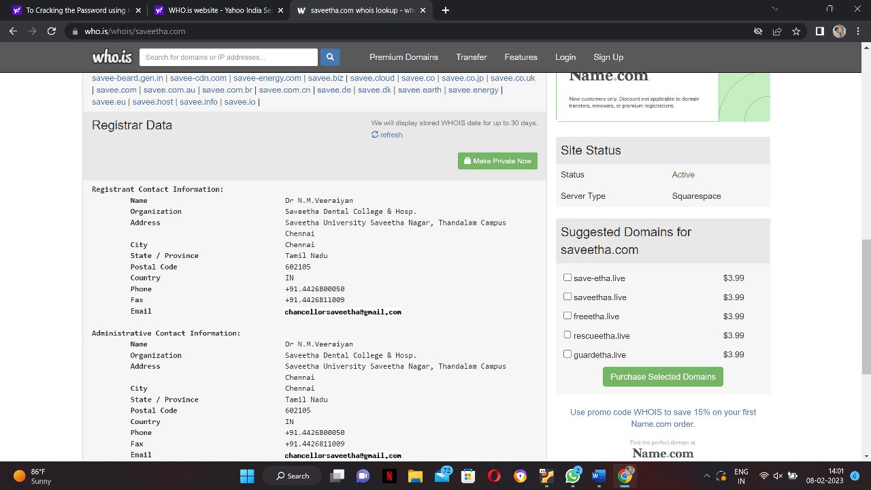
Task: Select the rescueetha.live checkbox
Action: pos(567,334)
